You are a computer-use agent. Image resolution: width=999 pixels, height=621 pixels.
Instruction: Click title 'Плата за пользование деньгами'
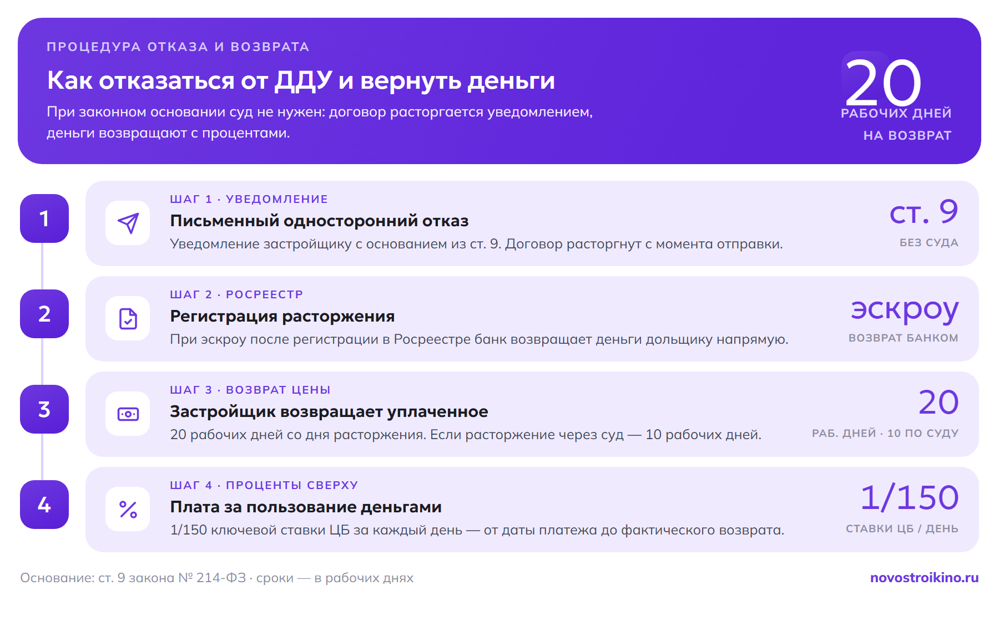[306, 507]
